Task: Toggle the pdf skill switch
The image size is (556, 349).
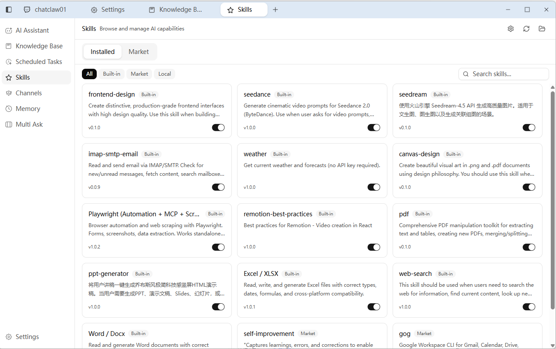Action: click(529, 247)
